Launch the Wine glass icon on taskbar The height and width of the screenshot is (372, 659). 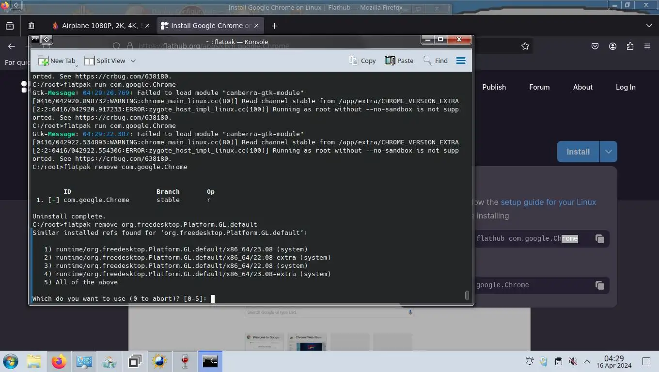pyautogui.click(x=185, y=361)
